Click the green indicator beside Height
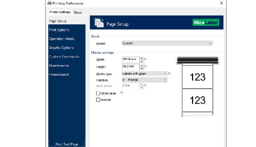256x147 pixels. 145,66
